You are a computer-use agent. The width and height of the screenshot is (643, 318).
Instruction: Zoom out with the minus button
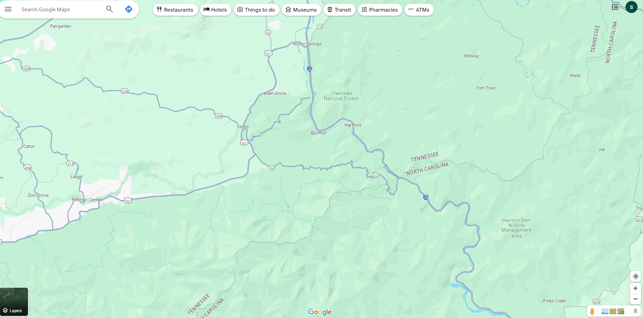click(x=635, y=299)
